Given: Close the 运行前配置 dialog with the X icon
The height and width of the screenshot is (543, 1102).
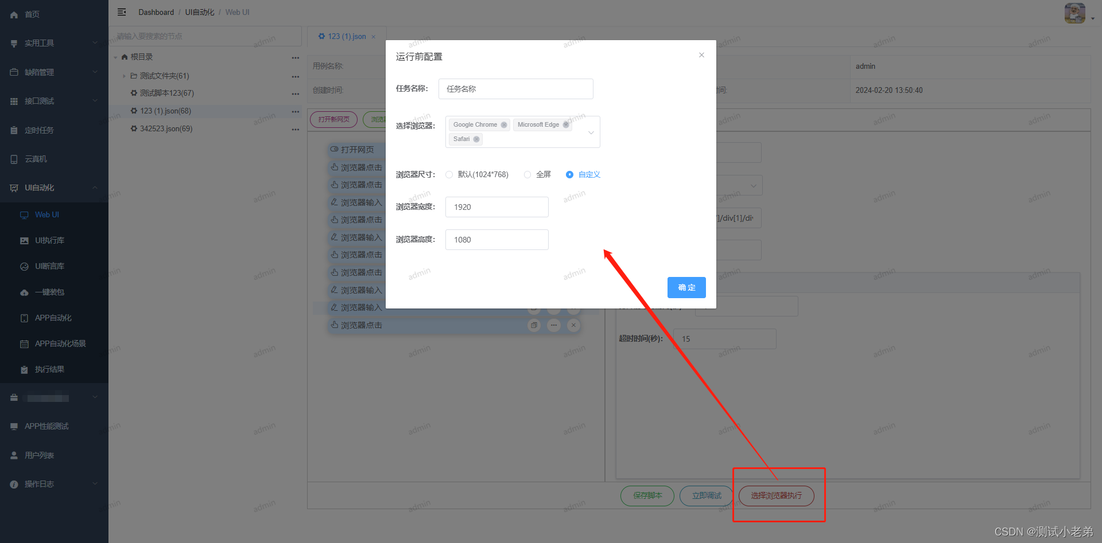Looking at the screenshot, I should (701, 55).
